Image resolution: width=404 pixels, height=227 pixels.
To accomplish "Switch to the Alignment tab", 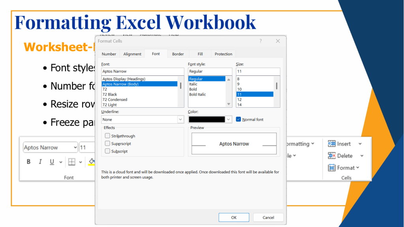I will pyautogui.click(x=132, y=54).
